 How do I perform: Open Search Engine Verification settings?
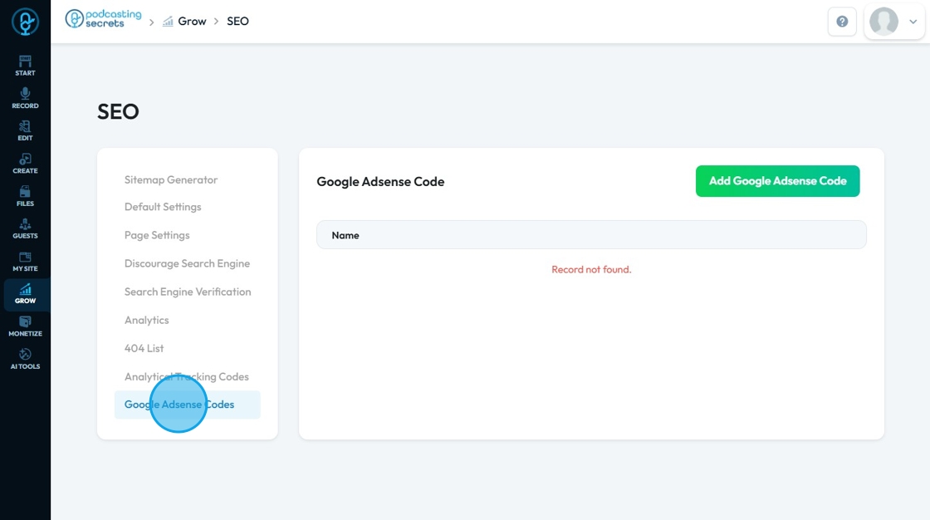(188, 292)
